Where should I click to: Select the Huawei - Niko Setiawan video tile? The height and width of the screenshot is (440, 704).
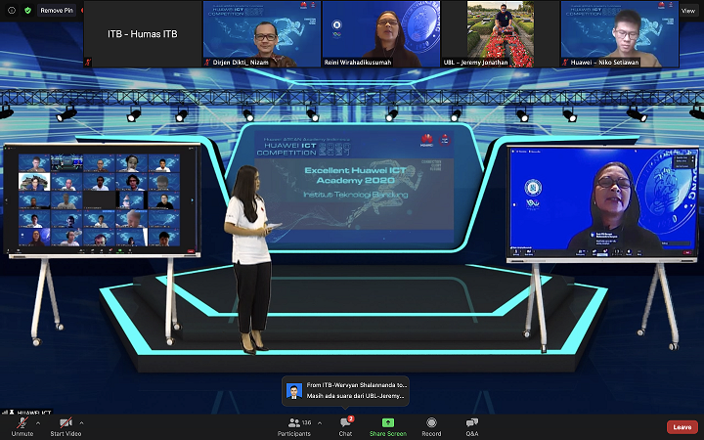[x=620, y=33]
